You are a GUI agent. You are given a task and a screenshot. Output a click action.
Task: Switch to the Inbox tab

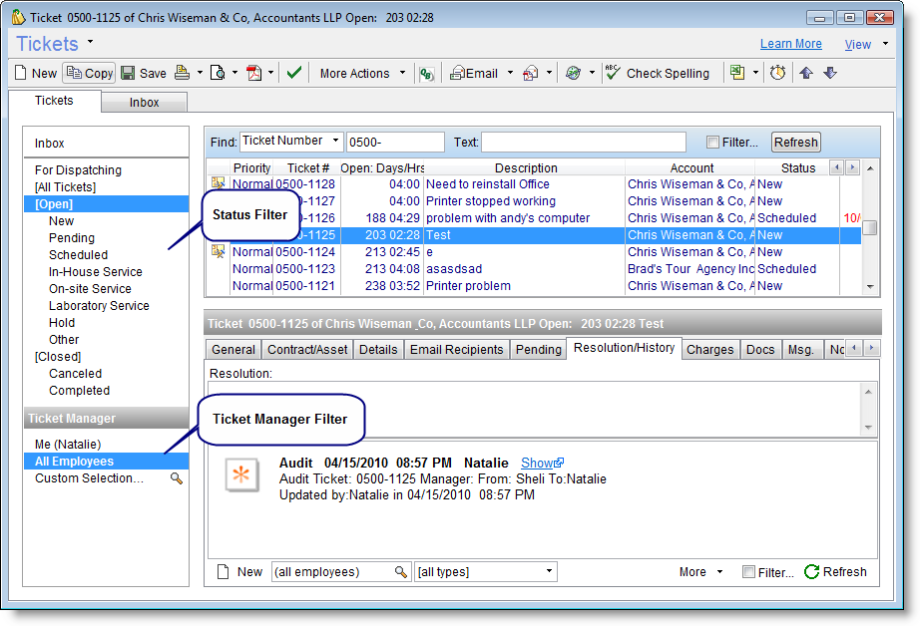pos(144,103)
